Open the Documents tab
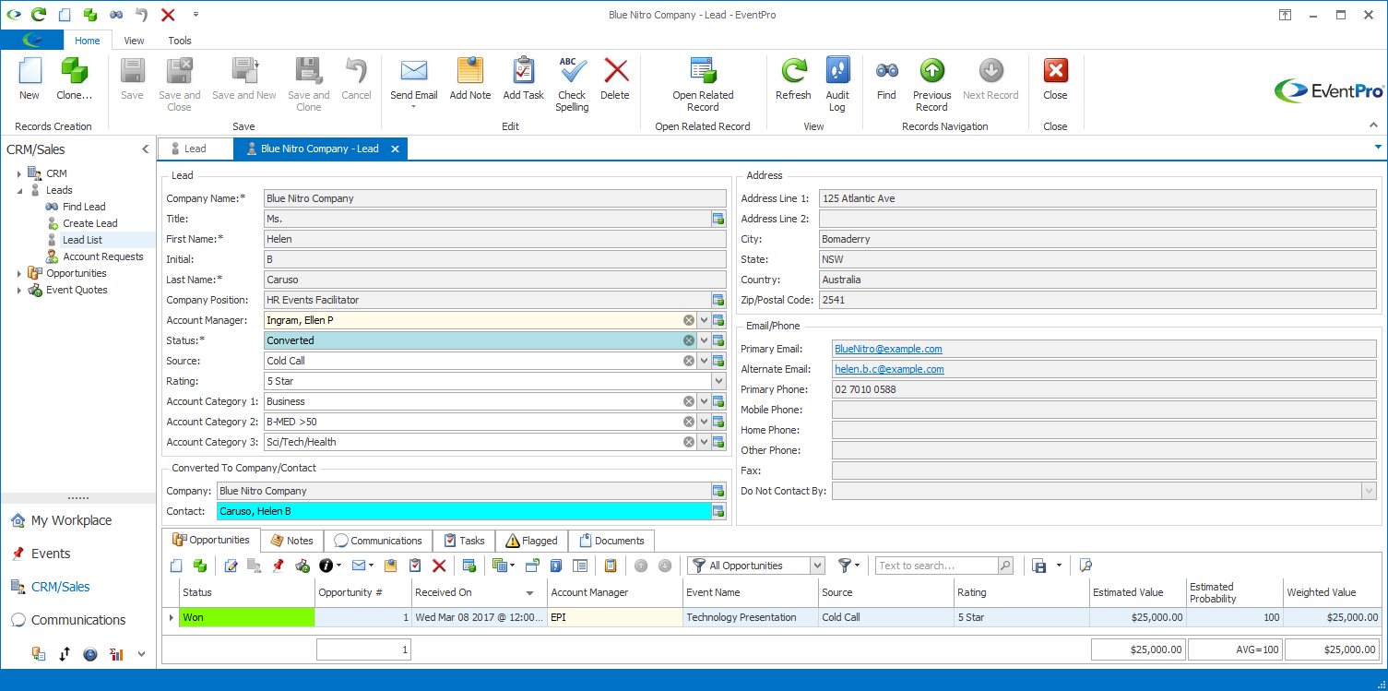Screen dimensions: 1388x691 [611, 541]
